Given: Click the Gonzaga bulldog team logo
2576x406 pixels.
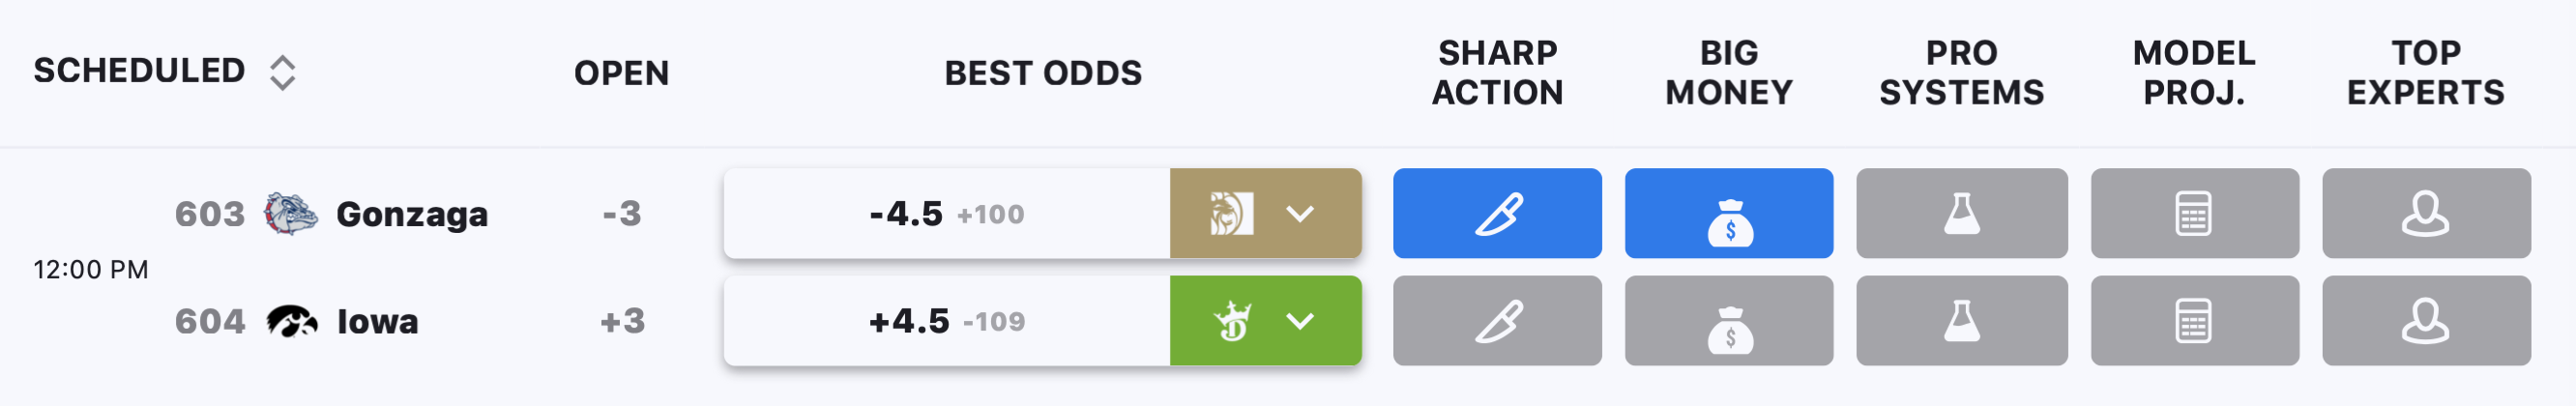Looking at the screenshot, I should 290,213.
